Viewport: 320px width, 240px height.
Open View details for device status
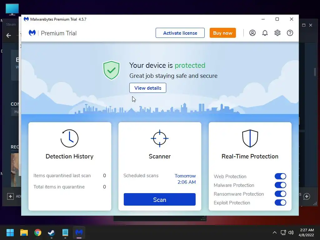[x=148, y=88]
